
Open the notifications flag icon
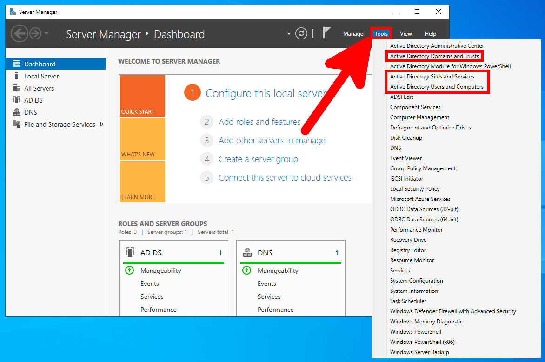326,33
